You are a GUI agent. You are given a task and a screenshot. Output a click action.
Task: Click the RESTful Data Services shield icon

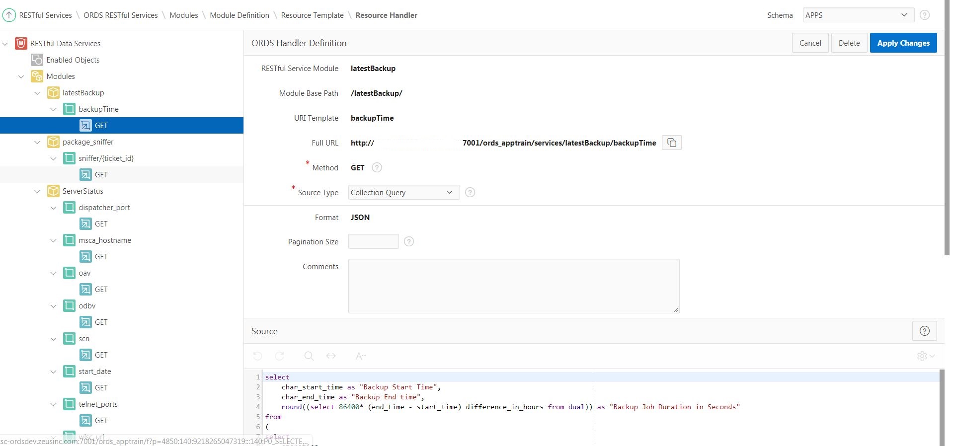pyautogui.click(x=21, y=44)
